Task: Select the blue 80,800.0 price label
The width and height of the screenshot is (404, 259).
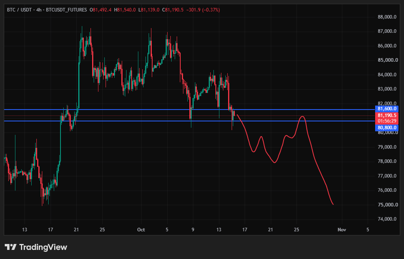Action: pyautogui.click(x=387, y=128)
